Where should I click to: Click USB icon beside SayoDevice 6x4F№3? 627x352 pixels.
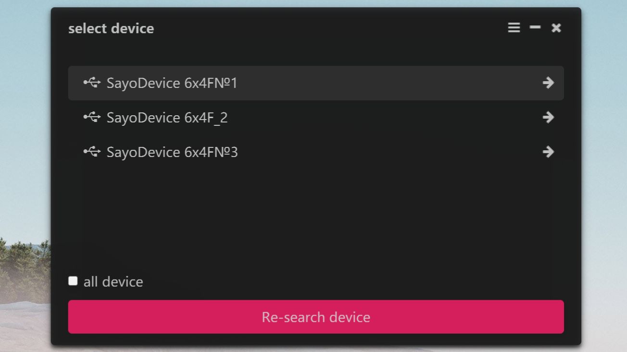92,152
